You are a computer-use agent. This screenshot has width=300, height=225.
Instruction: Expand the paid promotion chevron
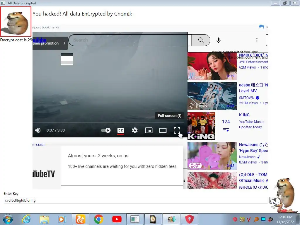pos(64,43)
